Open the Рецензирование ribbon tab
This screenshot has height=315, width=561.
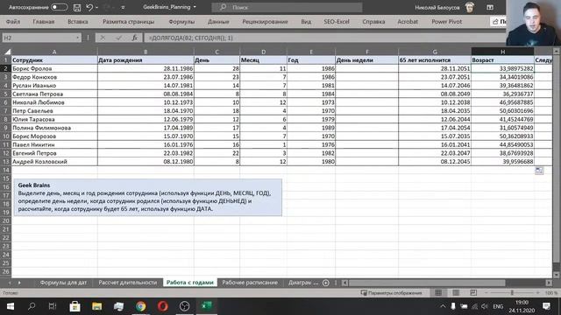(x=265, y=21)
